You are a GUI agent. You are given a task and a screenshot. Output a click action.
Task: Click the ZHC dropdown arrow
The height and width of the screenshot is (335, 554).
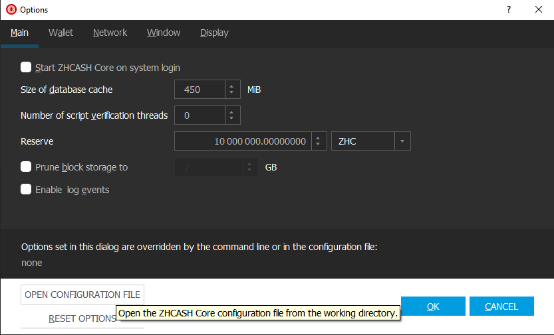tap(402, 141)
